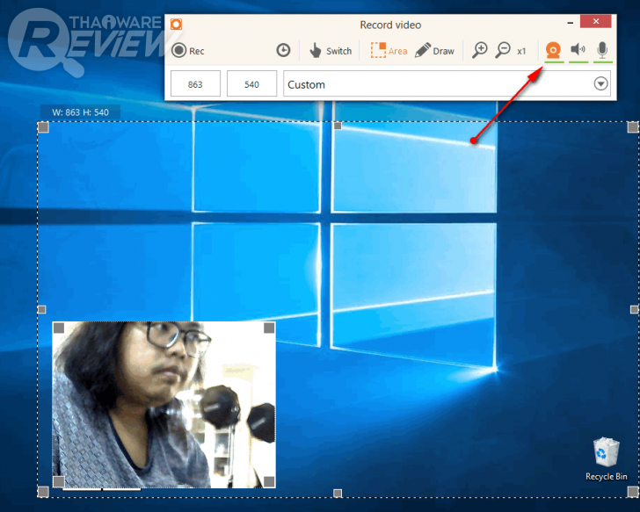
Task: Click top-right handle of recording area
Action: [x=633, y=127]
